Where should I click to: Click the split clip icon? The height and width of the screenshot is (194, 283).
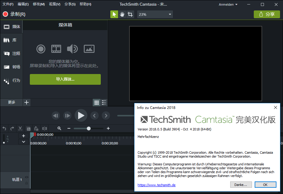(44, 129)
